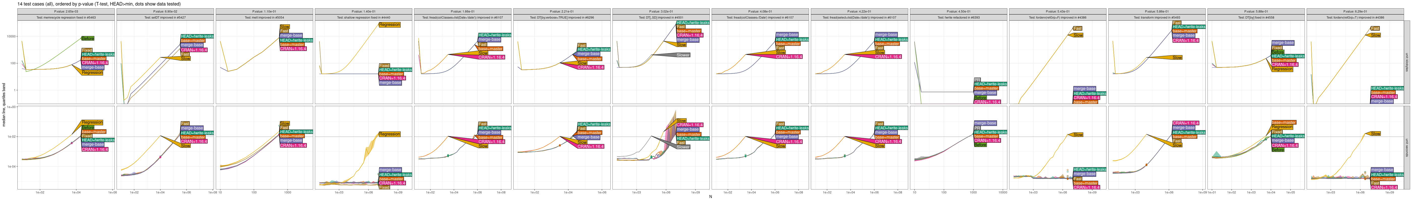This screenshot has width=1412, height=201.
Task: Click the Slow label in forderv(retGrp=F) seconds panel
Action: (x=1078, y=134)
